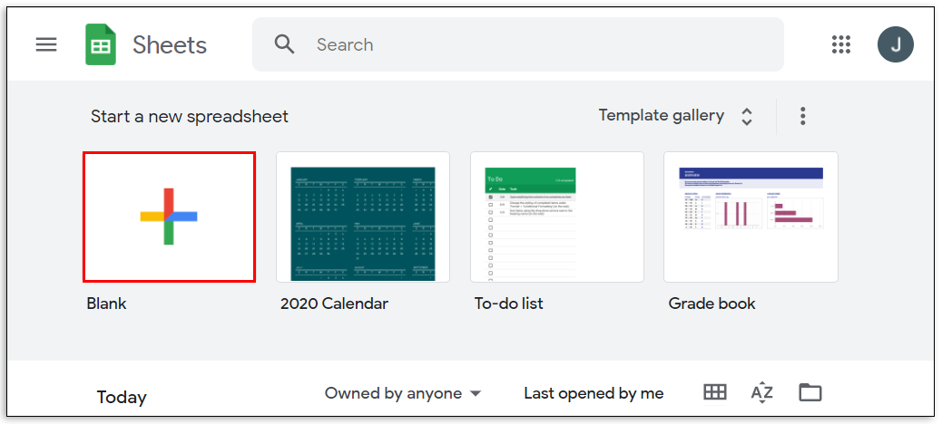Open the 2020 Calendar template
The width and height of the screenshot is (942, 424).
tap(363, 217)
